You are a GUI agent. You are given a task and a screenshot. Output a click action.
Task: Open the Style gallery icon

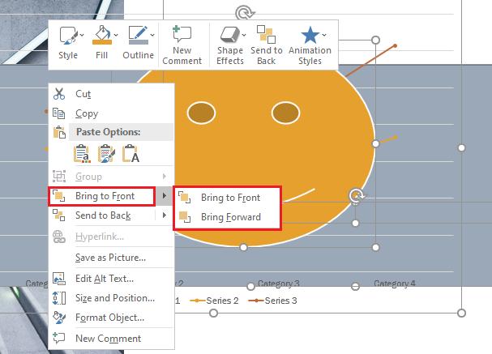[68, 35]
